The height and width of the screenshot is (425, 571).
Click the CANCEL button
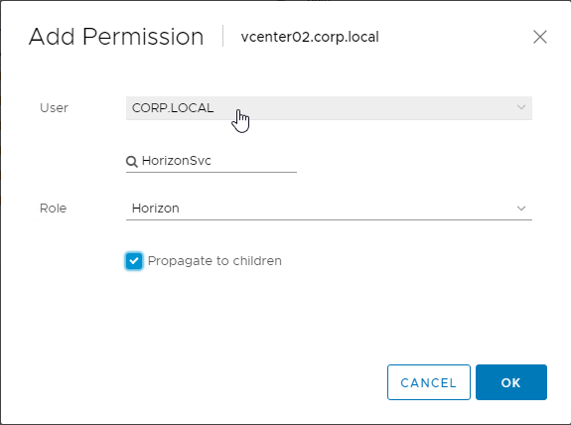(429, 382)
